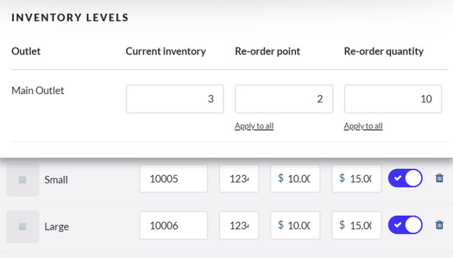453x258 pixels.
Task: Focus the Current inventory field for Main Outlet
Action: [x=175, y=99]
